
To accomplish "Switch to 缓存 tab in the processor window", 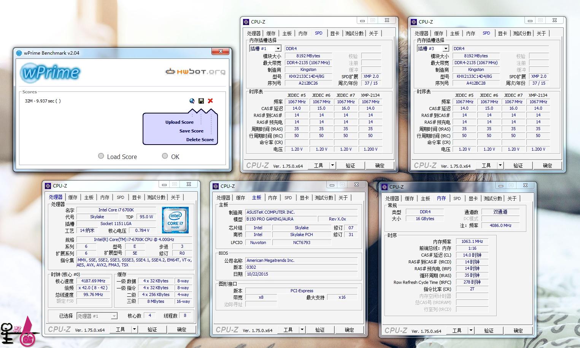I will pyautogui.click(x=73, y=197).
